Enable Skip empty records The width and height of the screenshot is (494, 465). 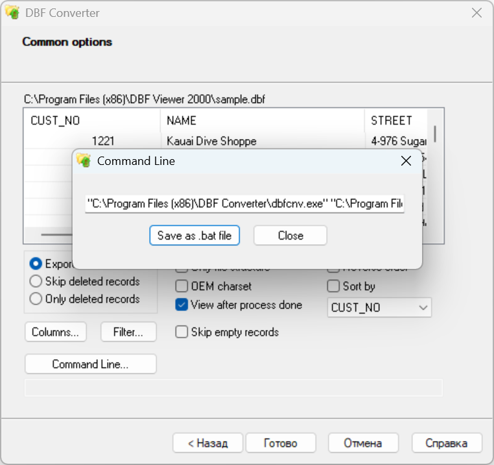(182, 333)
